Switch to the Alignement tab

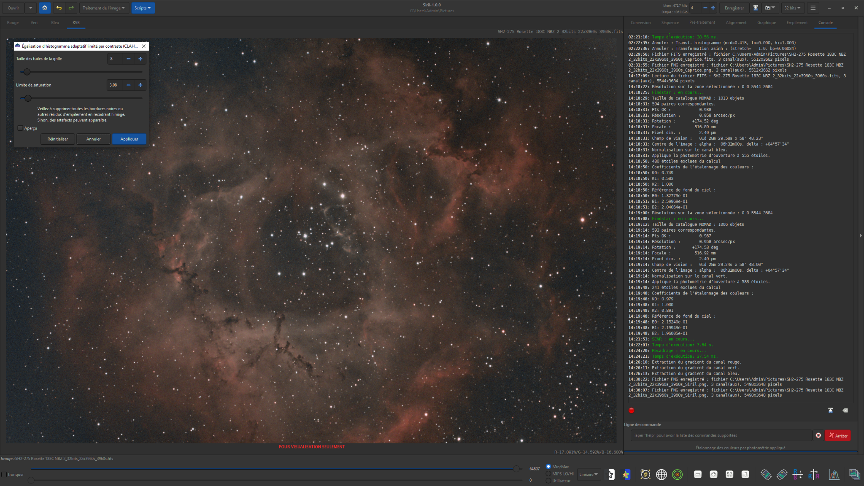(x=736, y=22)
